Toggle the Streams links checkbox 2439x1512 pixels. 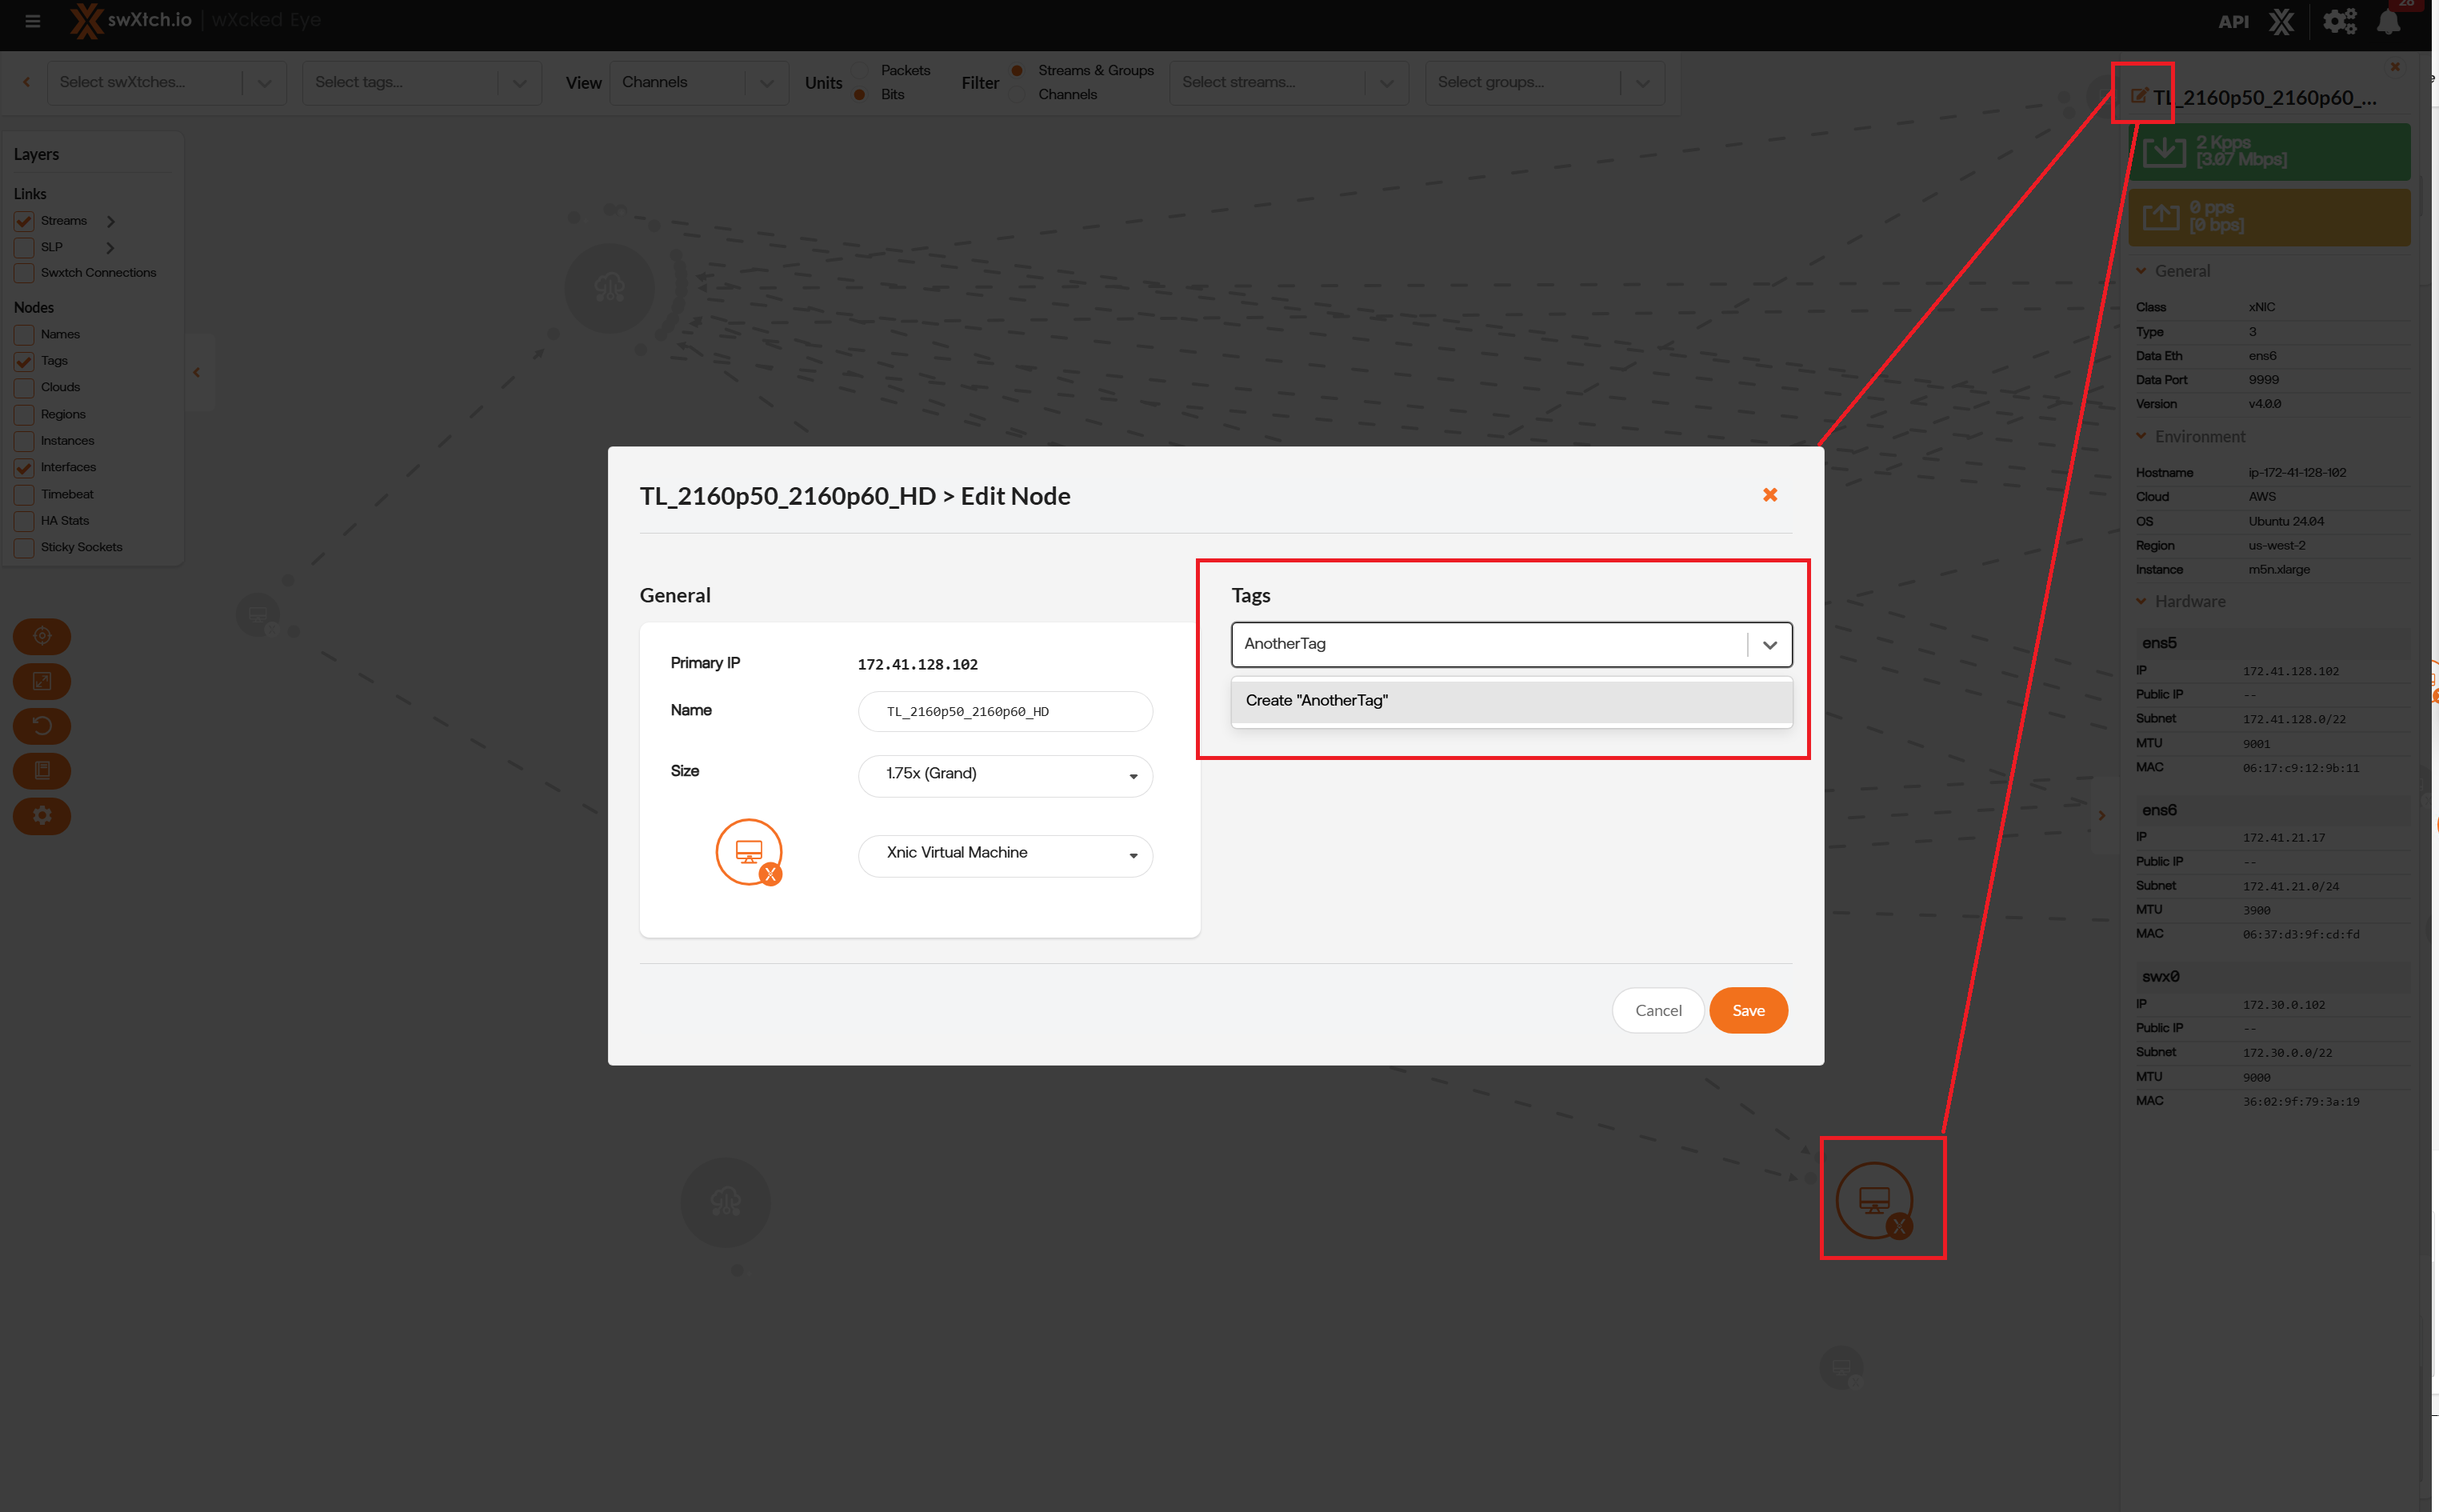24,221
